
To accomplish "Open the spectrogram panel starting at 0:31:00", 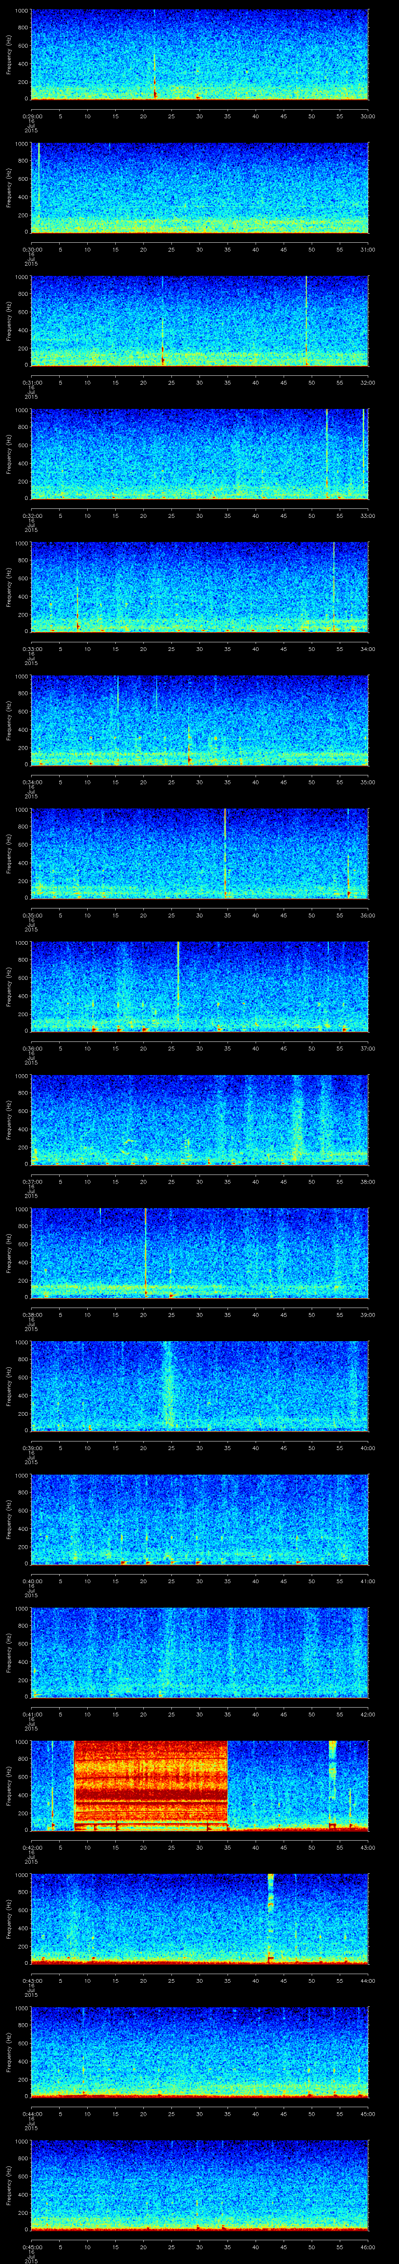I will coord(200,321).
